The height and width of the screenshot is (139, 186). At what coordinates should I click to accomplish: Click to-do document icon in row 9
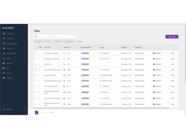[64, 98]
